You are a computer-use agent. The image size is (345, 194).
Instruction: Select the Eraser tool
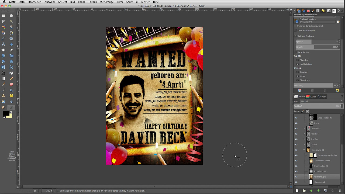tap(11, 84)
